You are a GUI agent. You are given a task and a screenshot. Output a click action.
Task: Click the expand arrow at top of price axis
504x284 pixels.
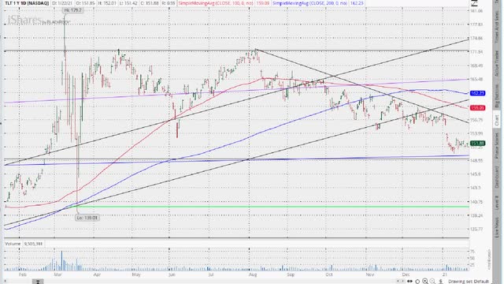[x=474, y=3]
